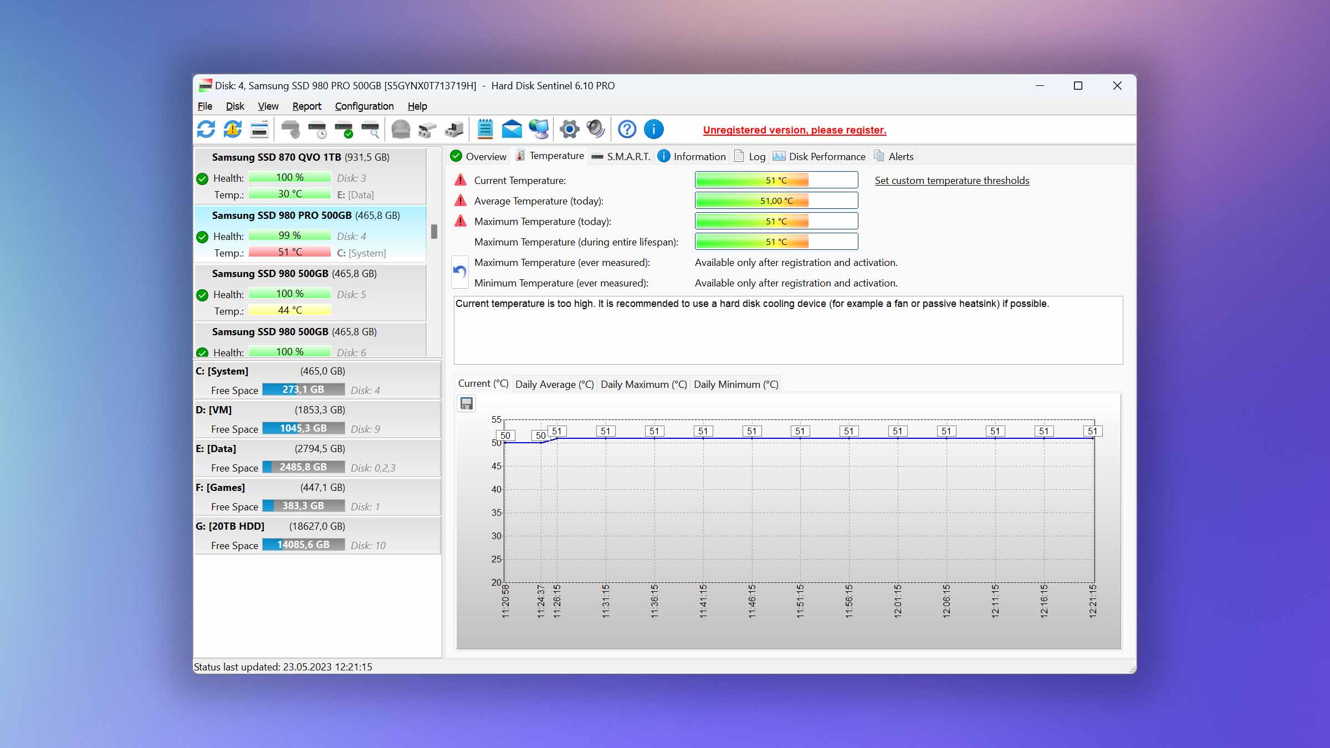Select the G: [20TB HDD] partition
1330x748 pixels.
click(x=317, y=535)
